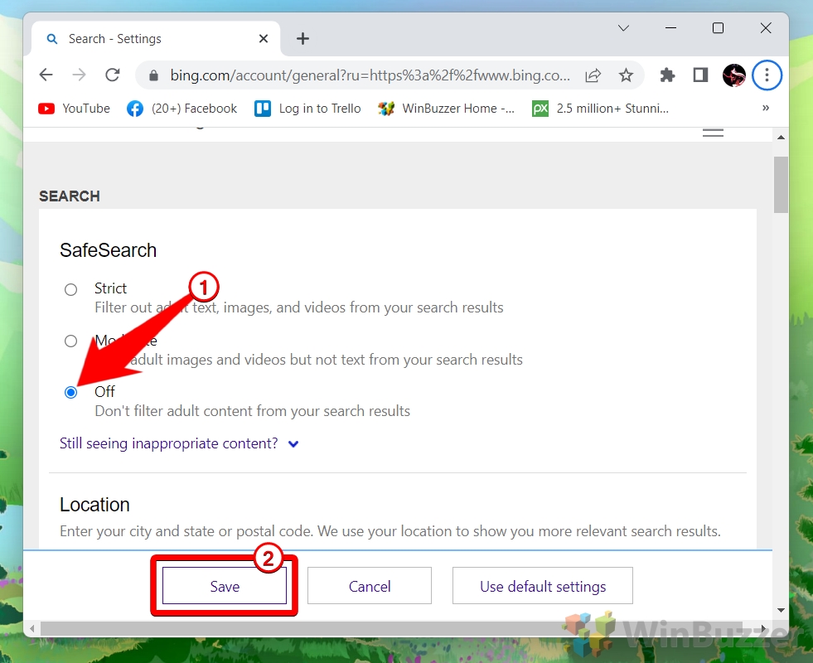Click the site security lock icon
813x663 pixels.
coord(153,75)
